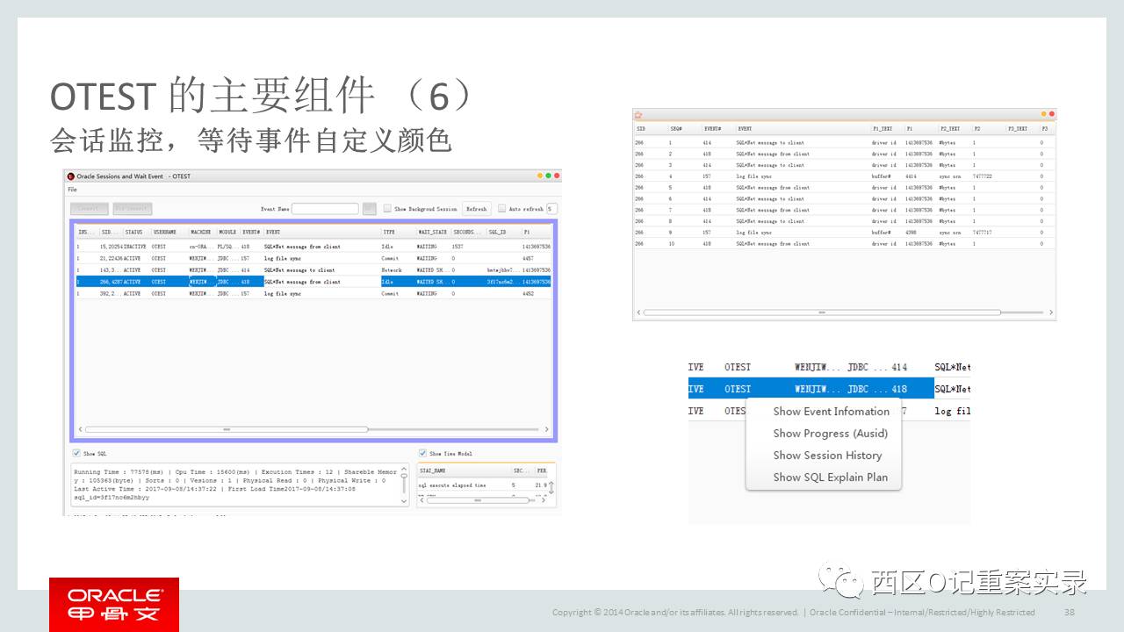Uncheck the Show Time Model checkbox

point(423,454)
